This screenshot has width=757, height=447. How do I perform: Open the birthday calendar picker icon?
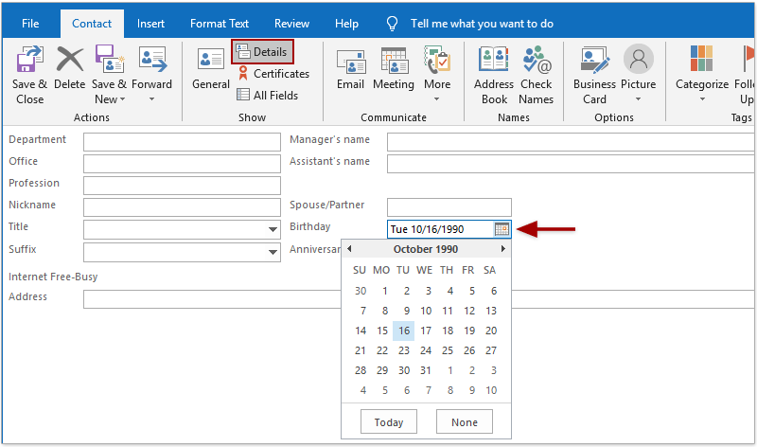click(x=502, y=229)
